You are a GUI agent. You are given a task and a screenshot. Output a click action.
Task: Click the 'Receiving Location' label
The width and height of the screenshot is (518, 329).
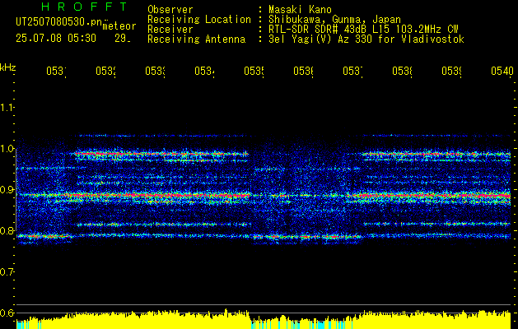[199, 20]
